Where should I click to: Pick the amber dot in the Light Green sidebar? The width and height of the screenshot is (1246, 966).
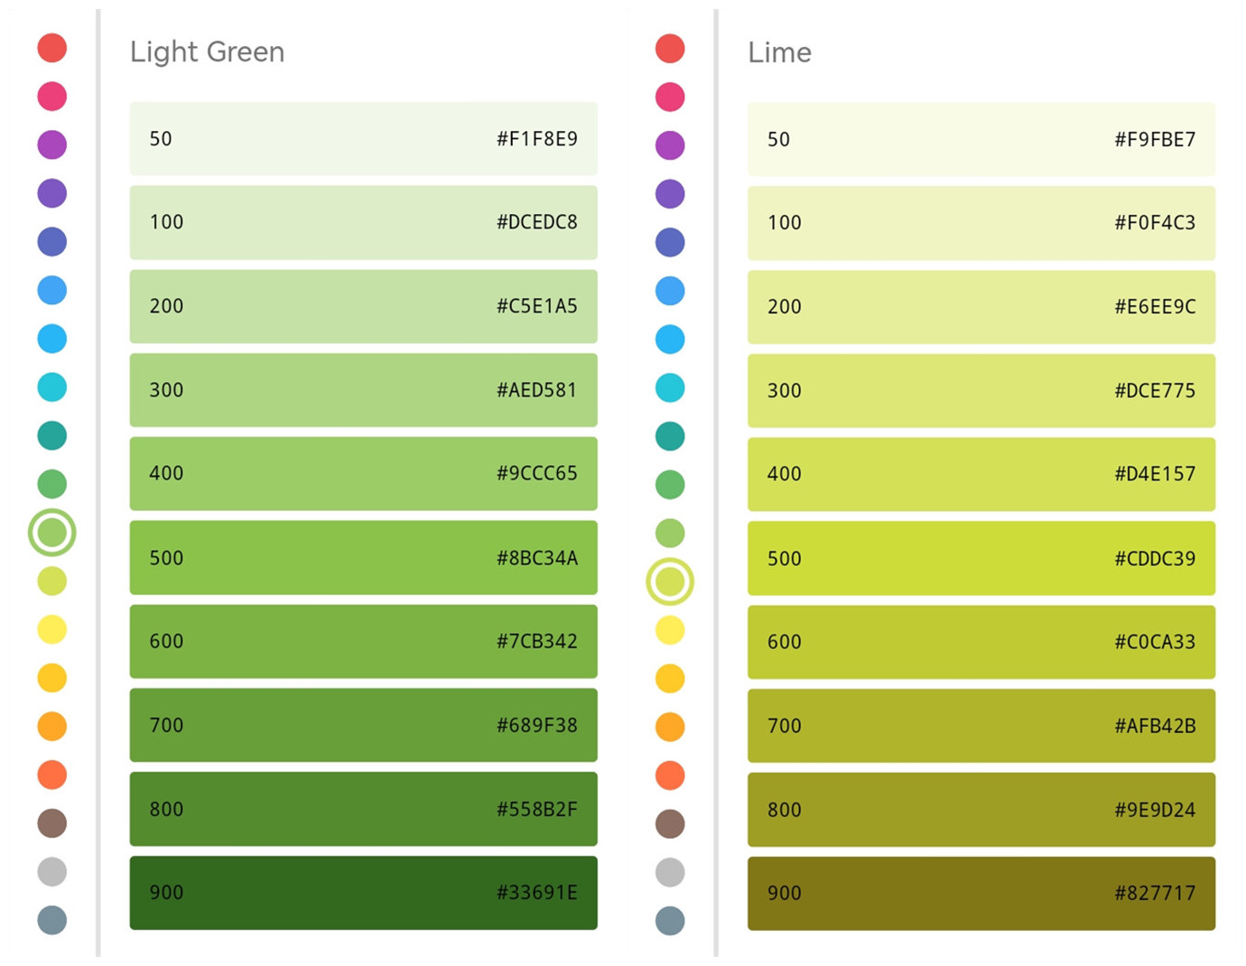[52, 678]
